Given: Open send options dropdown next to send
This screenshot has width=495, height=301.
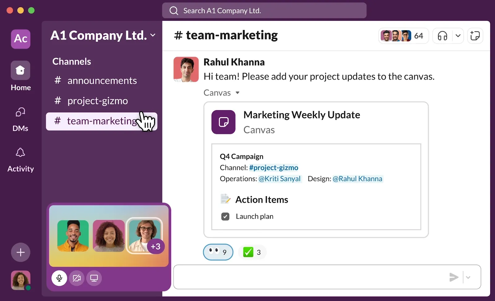Looking at the screenshot, I should point(468,277).
